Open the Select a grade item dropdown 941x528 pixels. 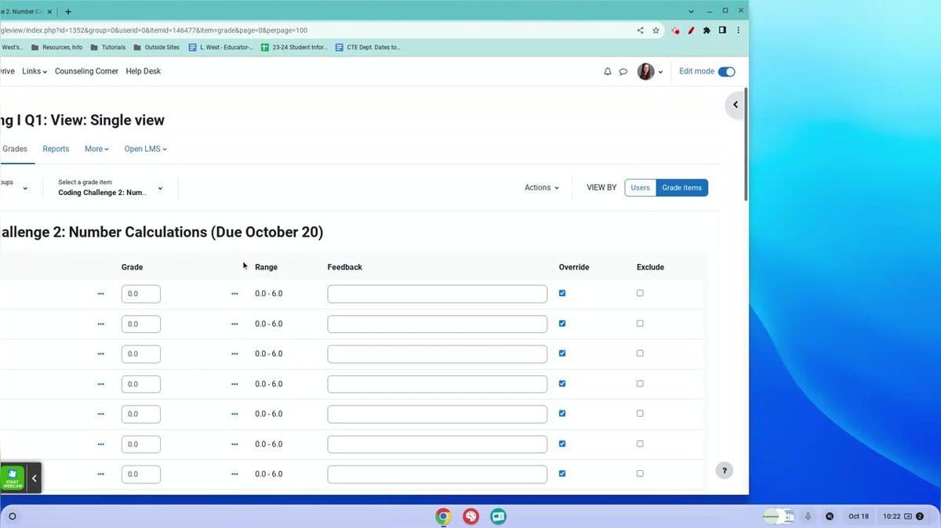pyautogui.click(x=111, y=188)
